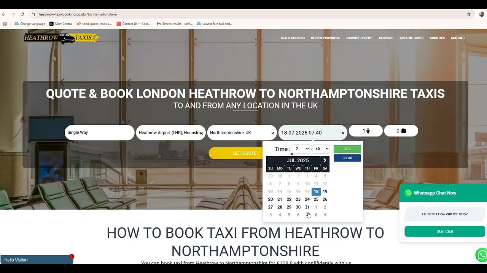Open the Lowest fare taxi bookmark
The image size is (487, 273).
214,24
